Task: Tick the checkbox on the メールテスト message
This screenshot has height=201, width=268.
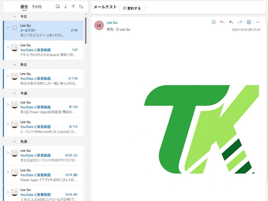Action: (15, 28)
